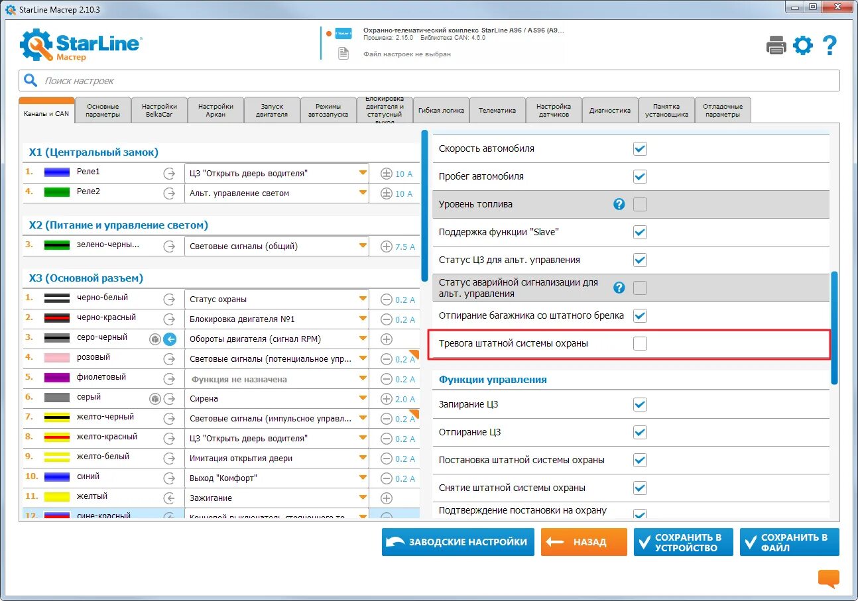
Task: Switch to Телематика tab
Action: [497, 110]
